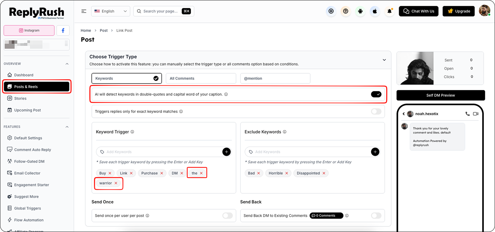Tap the phone call icon in preview

467,114
